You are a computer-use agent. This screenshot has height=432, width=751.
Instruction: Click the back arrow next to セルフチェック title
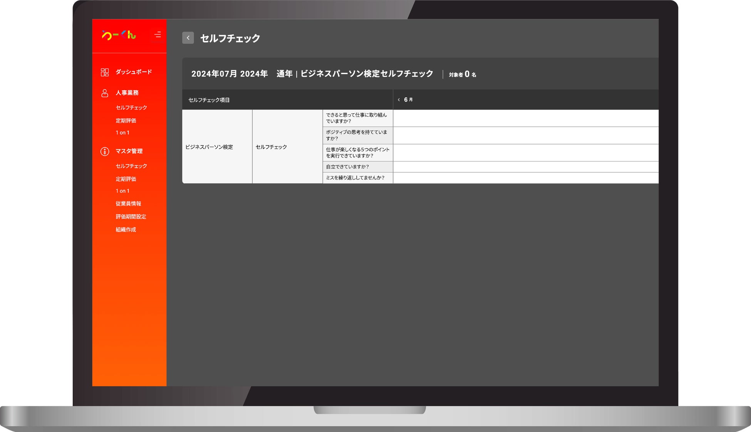188,38
